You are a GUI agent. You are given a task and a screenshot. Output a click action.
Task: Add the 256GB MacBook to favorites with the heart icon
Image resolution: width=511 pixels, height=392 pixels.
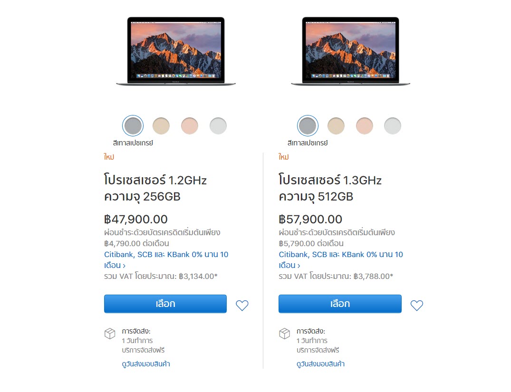click(242, 306)
